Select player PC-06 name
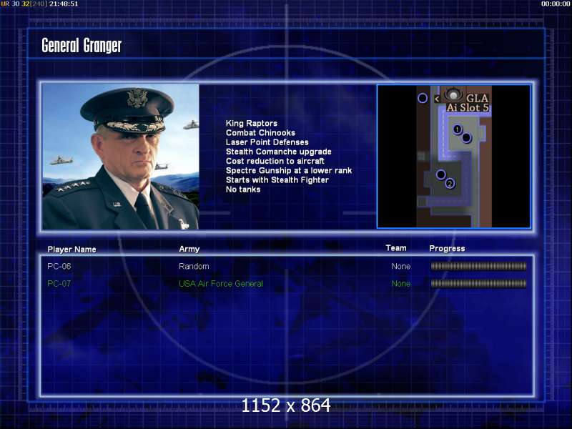The width and height of the screenshot is (572, 429). tap(59, 266)
